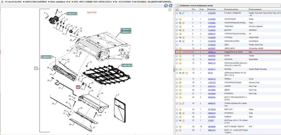Click box icon in ДВЕРЬ row
Screen dimensions: 281x135
click(x=180, y=90)
